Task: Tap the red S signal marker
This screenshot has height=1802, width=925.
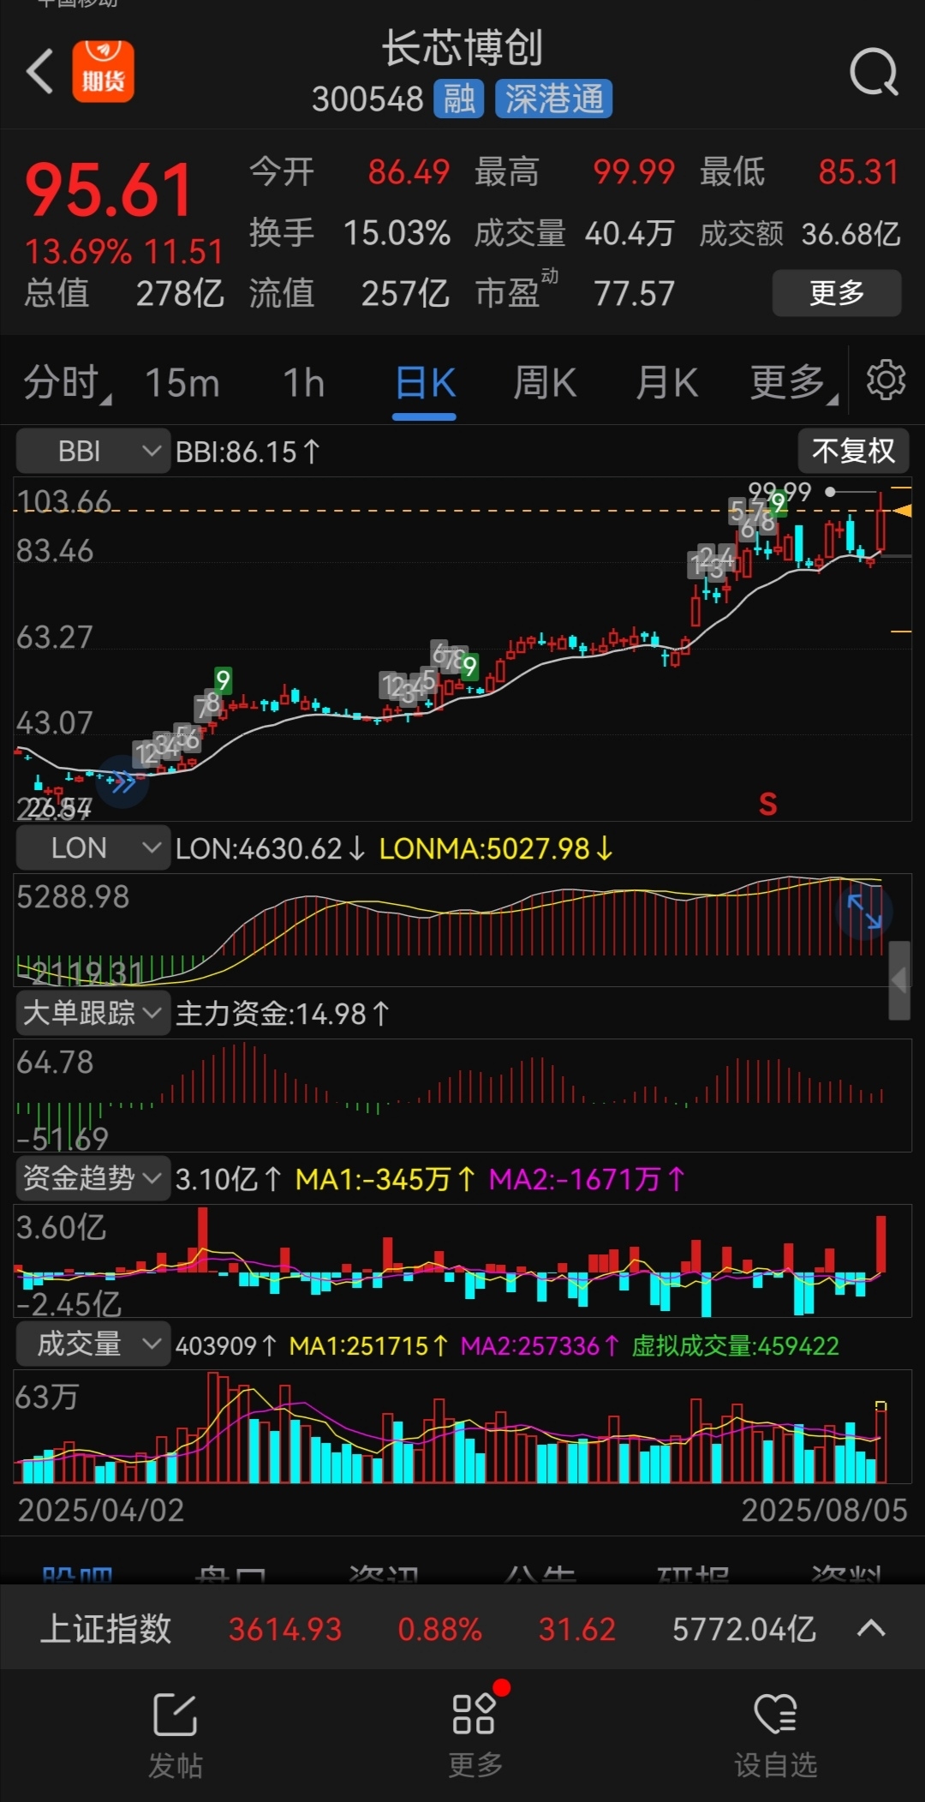Action: point(768,804)
